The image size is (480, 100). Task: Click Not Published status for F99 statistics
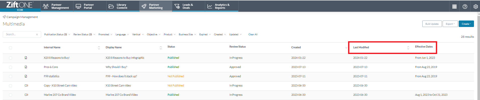(176, 76)
